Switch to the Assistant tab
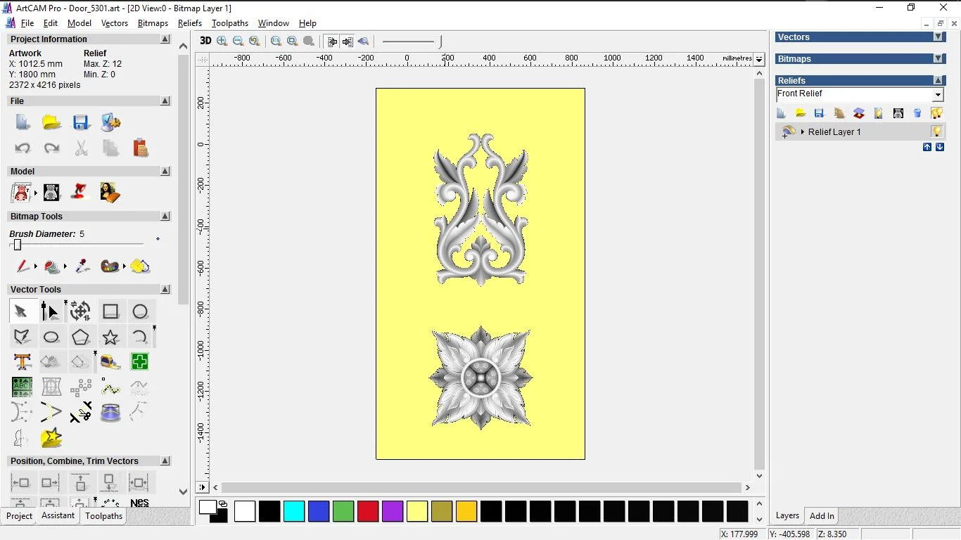 pyautogui.click(x=58, y=515)
